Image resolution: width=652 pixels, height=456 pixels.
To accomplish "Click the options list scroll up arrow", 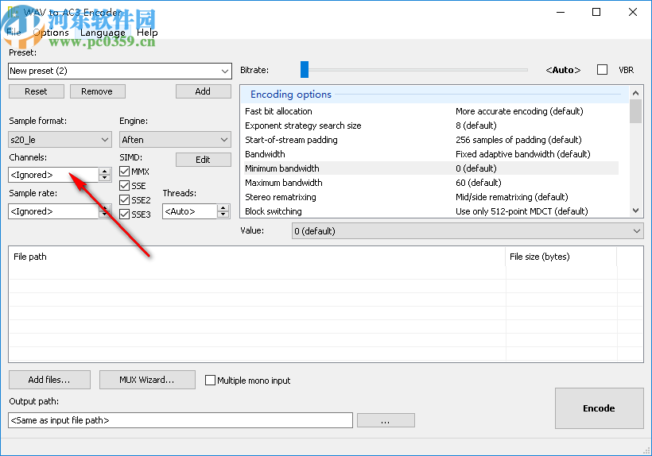I will [x=635, y=93].
